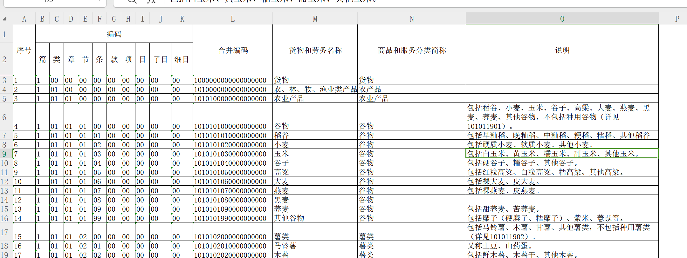Screen dimensions: 687x258
Task: Click row 17 header
Action: point(4,232)
